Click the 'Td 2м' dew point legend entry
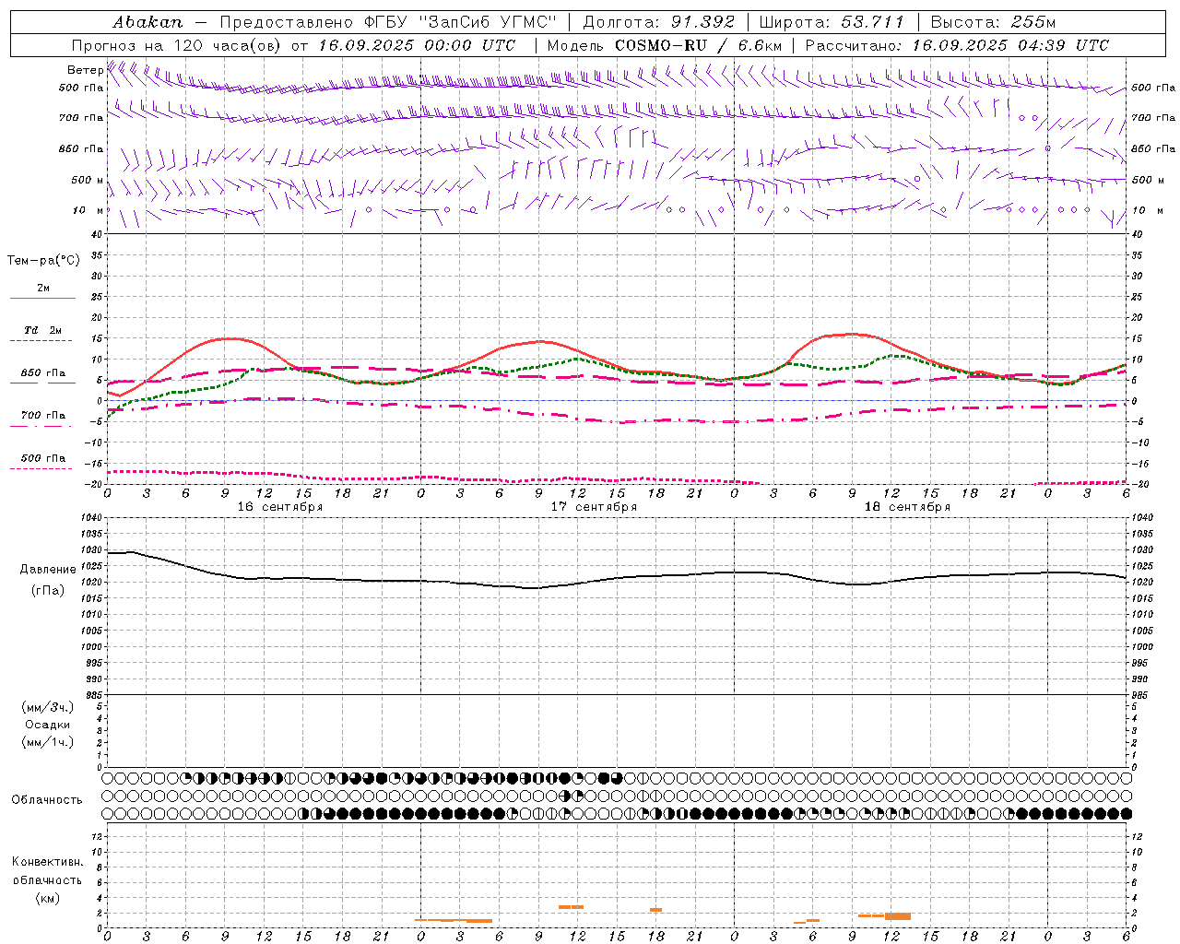Screen dimensions: 1180x944 click(43, 330)
